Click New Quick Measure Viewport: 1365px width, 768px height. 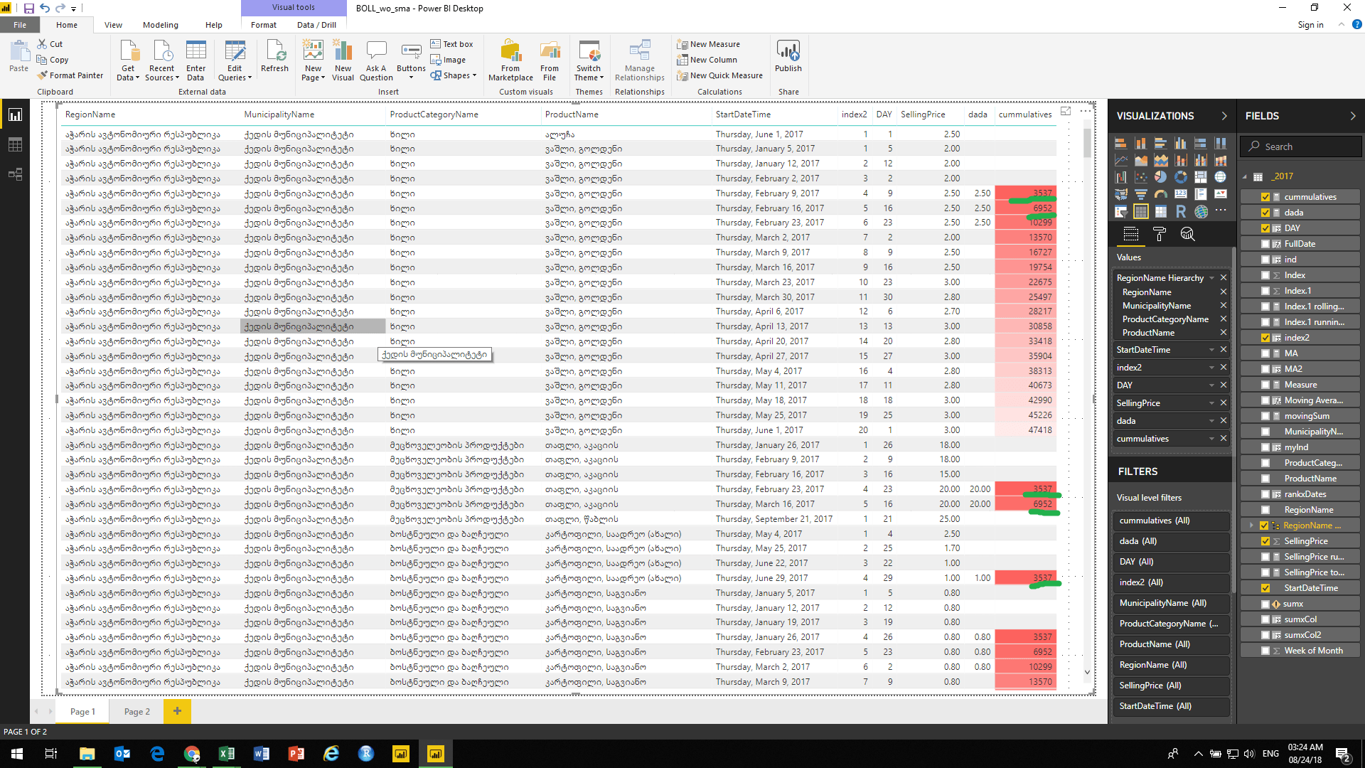[719, 75]
